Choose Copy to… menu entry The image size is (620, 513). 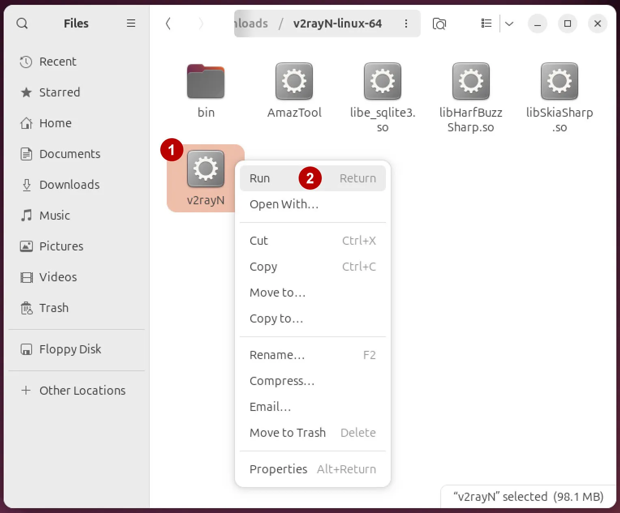click(313, 318)
